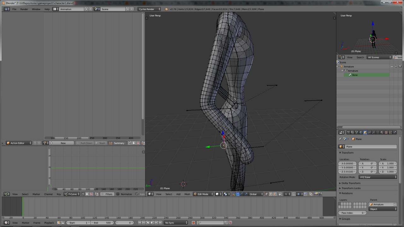Open the F-Curve mode dropdown

(x=72, y=194)
